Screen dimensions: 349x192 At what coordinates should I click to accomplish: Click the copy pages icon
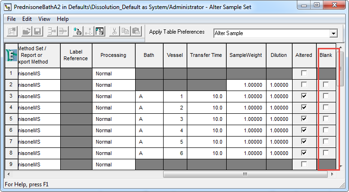125,31
